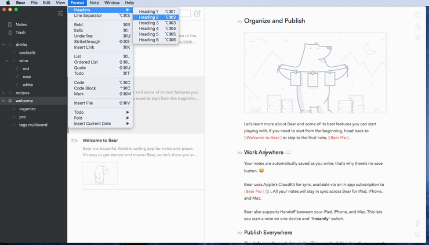This screenshot has width=429, height=245.
Task: Collapse the welcome tag group
Action: point(3,101)
